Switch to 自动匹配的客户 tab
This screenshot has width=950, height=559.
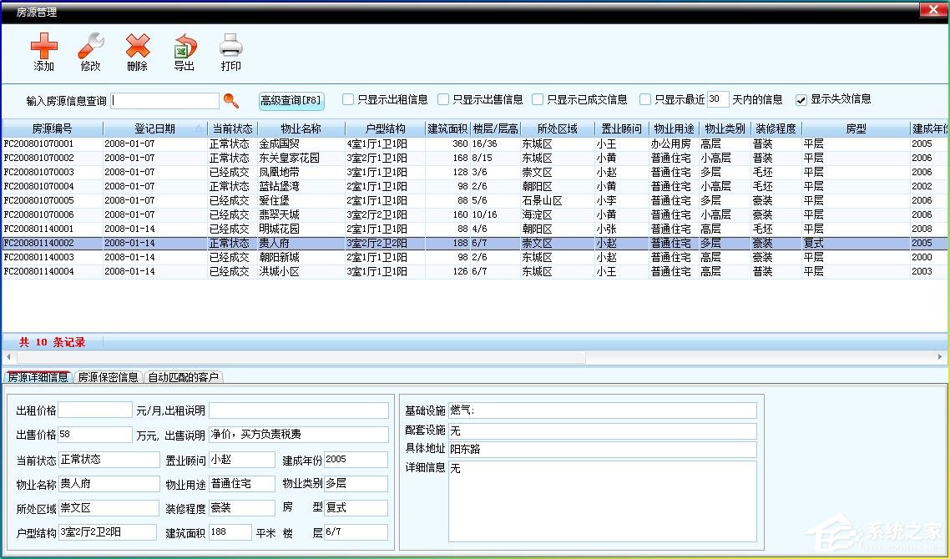click(183, 377)
